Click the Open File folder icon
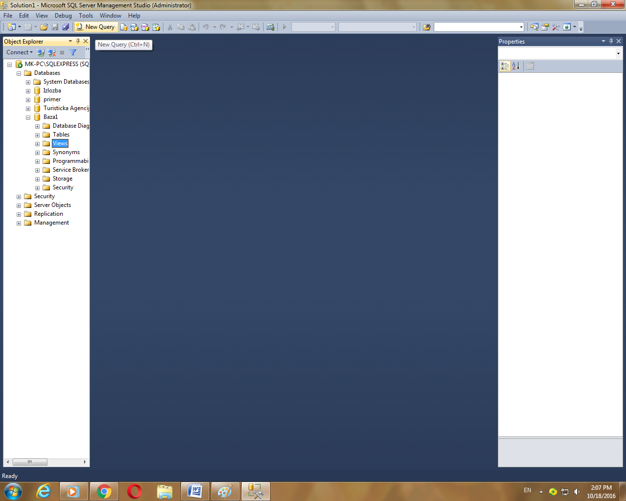This screenshot has height=501, width=626. click(x=44, y=27)
